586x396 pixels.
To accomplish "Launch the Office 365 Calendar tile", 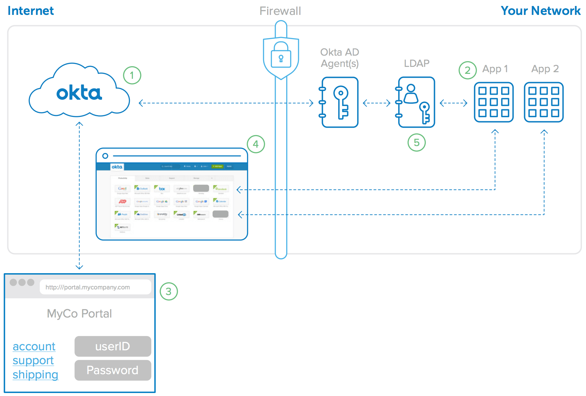I will point(221,201).
